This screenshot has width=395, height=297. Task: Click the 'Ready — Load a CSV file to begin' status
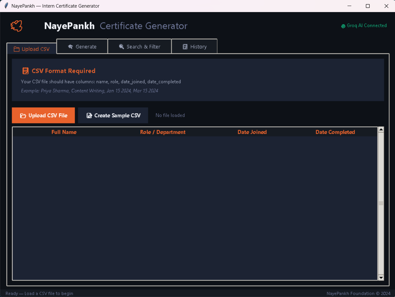[39, 294]
